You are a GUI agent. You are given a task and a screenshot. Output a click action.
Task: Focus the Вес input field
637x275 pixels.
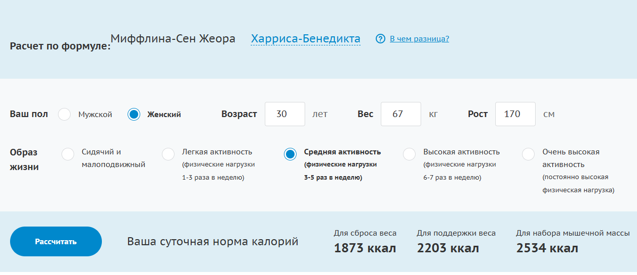pos(401,114)
